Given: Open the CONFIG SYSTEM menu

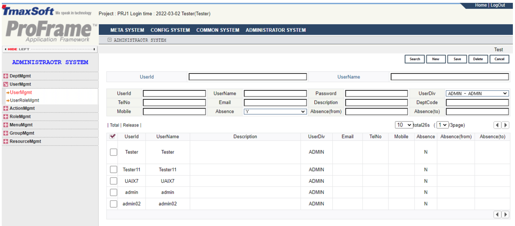Looking at the screenshot, I should [170, 30].
